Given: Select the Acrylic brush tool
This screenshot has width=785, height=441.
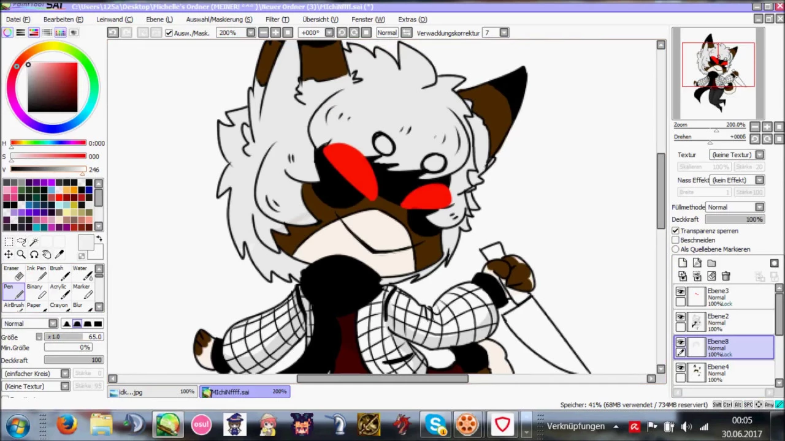Looking at the screenshot, I should coord(59,291).
